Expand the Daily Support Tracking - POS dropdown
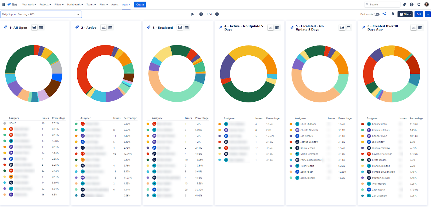The height and width of the screenshot is (207, 431). point(78,14)
